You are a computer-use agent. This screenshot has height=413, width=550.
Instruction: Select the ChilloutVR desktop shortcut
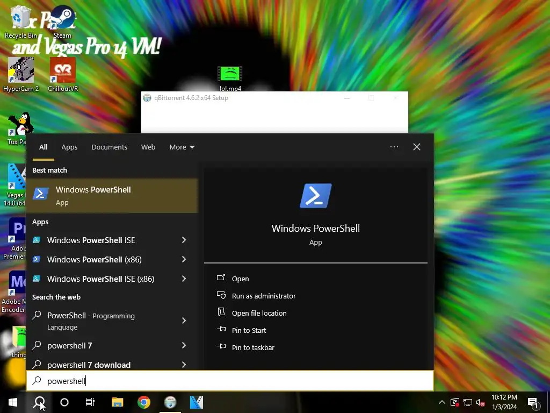(63, 75)
